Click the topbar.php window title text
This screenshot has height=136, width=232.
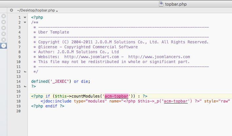[176, 4]
